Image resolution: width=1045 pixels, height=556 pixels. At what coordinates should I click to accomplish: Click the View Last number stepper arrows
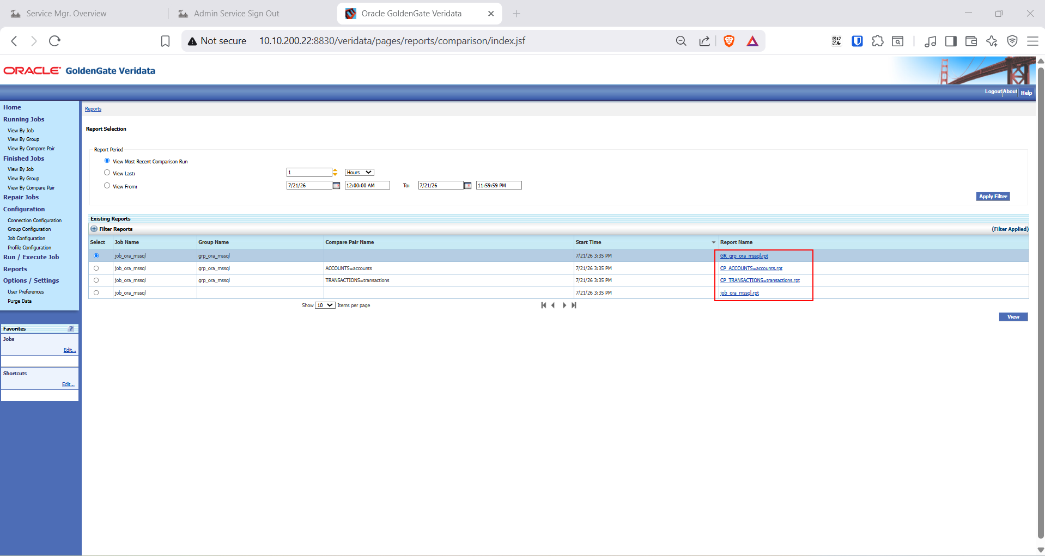click(335, 173)
